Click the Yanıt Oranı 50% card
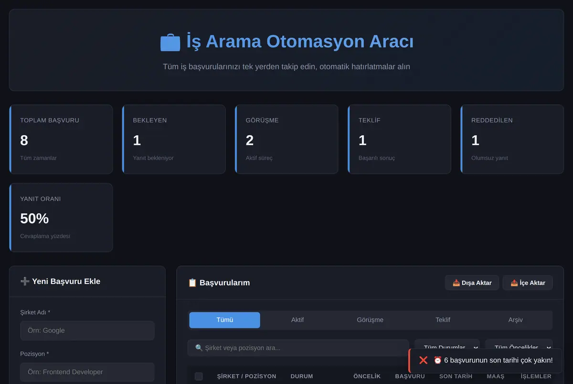Image resolution: width=573 pixels, height=384 pixels. tap(61, 218)
